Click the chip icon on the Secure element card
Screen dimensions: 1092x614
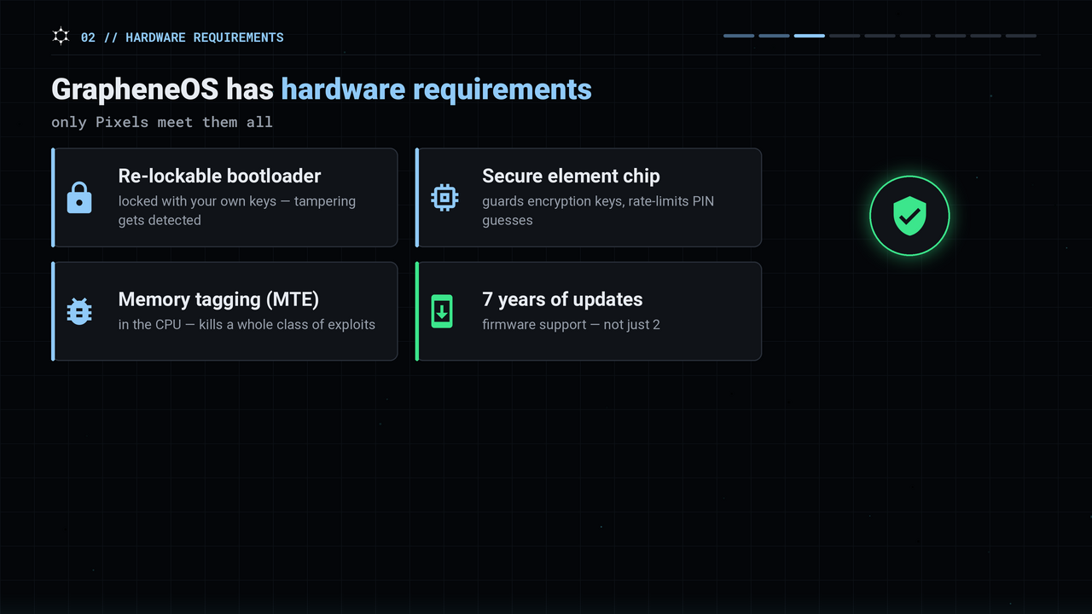(x=444, y=198)
